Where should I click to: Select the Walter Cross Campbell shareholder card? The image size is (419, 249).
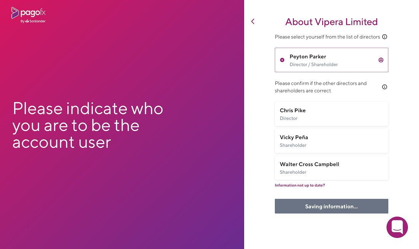[331, 168]
